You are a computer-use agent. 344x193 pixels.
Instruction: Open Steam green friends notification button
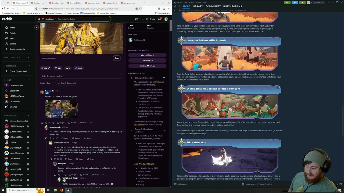pyautogui.click(x=287, y=2)
